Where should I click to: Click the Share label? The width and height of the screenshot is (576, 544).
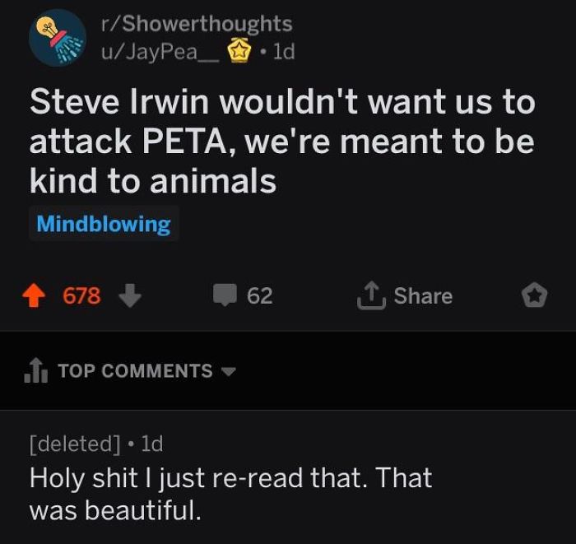pos(423,295)
